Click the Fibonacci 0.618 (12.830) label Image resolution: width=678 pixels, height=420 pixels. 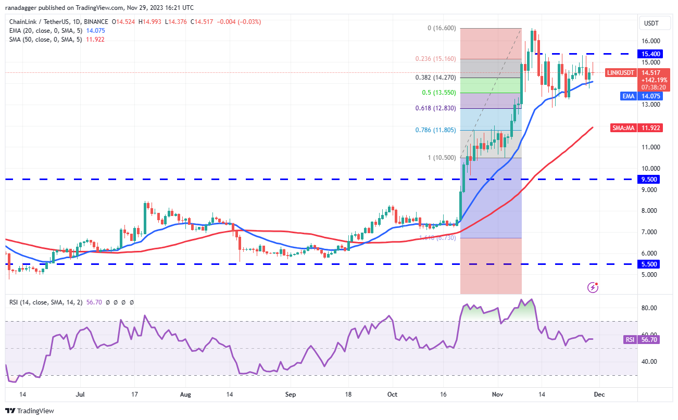click(x=436, y=108)
